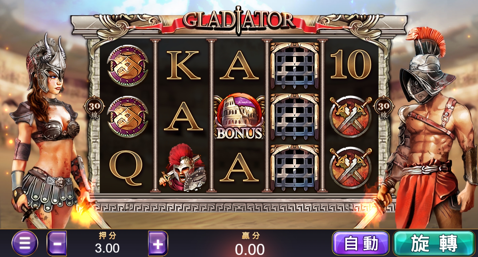The height and width of the screenshot is (257, 478).
Task: Select the Colosseum BONUS symbol
Action: click(239, 116)
